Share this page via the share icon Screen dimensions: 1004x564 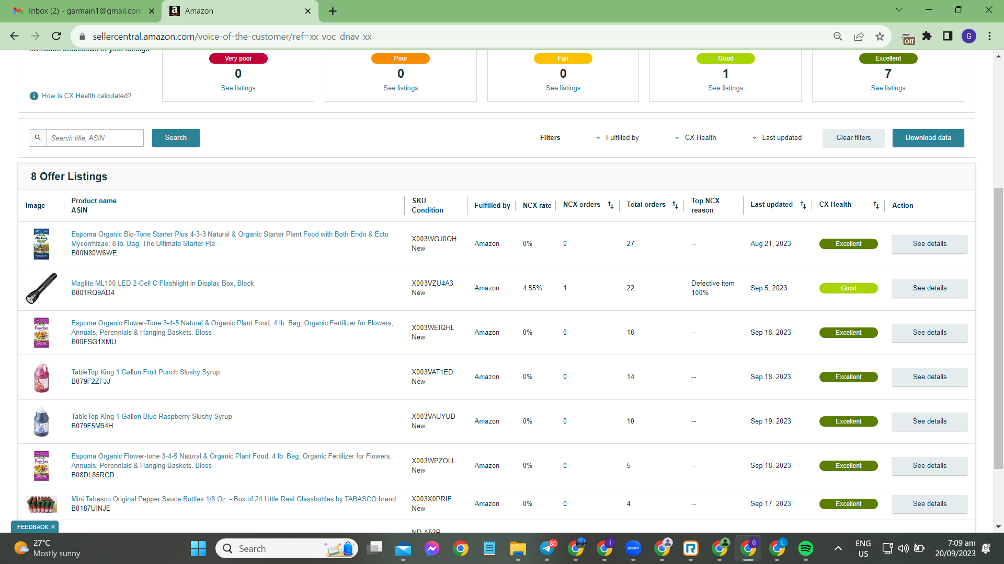859,37
